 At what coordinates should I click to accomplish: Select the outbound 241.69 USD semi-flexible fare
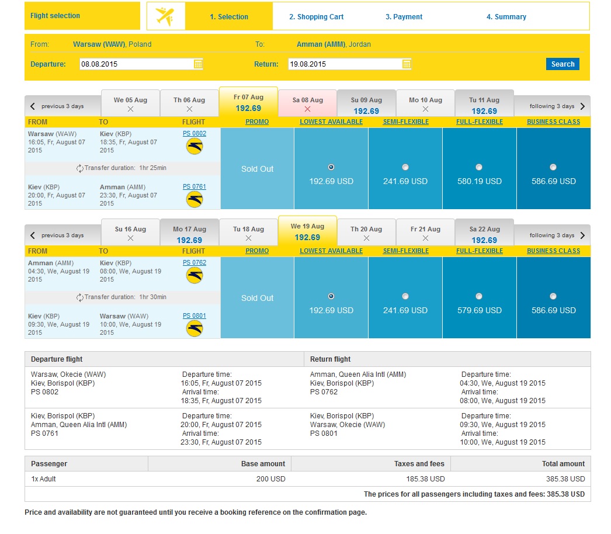(x=405, y=167)
